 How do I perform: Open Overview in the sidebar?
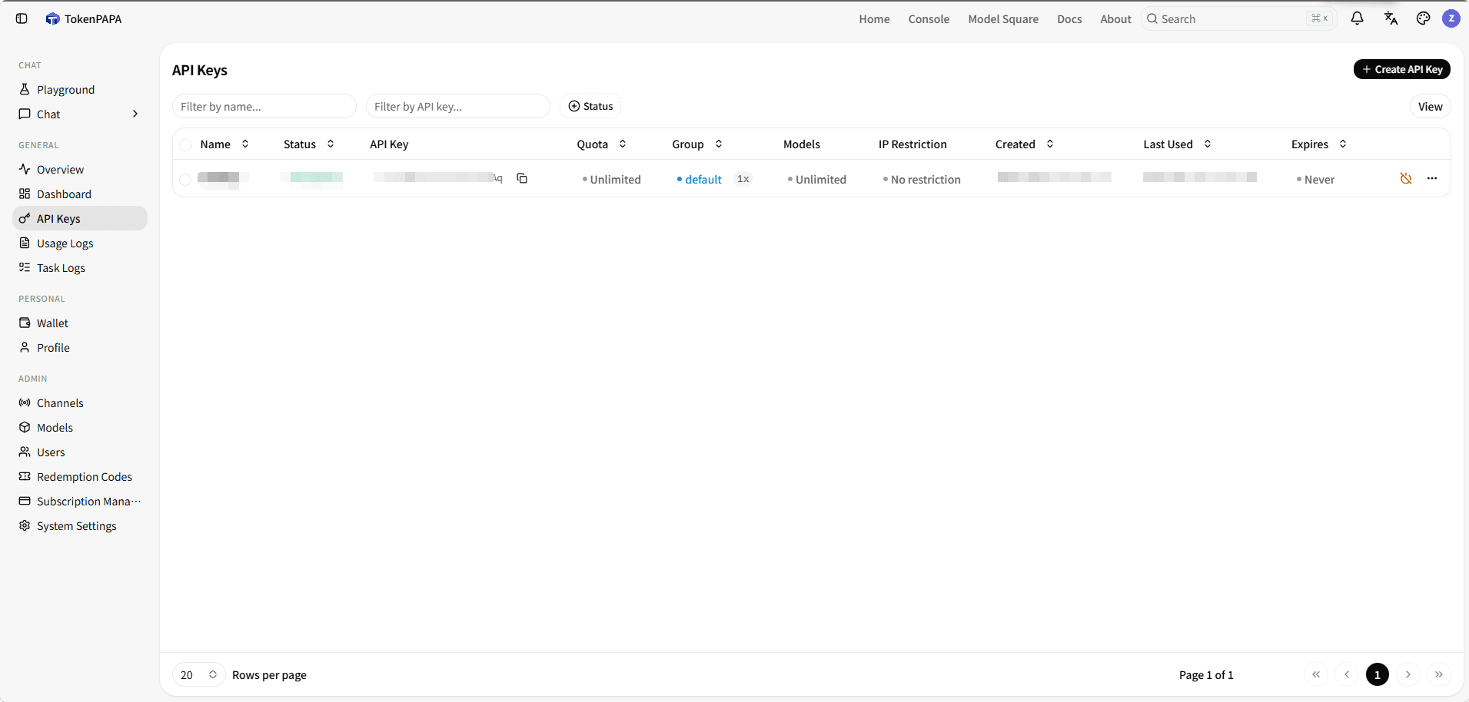click(x=80, y=170)
